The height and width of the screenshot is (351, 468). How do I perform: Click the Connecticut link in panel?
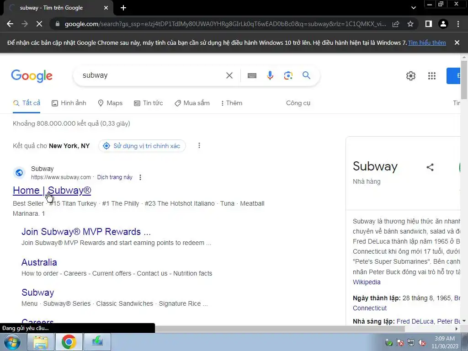(x=369, y=308)
